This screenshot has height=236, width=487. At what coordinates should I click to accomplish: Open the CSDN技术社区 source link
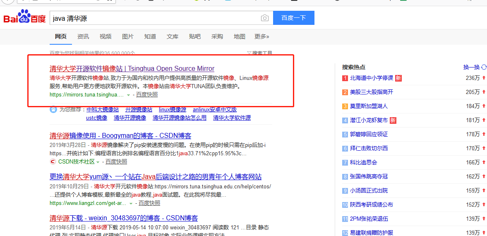click(76, 162)
